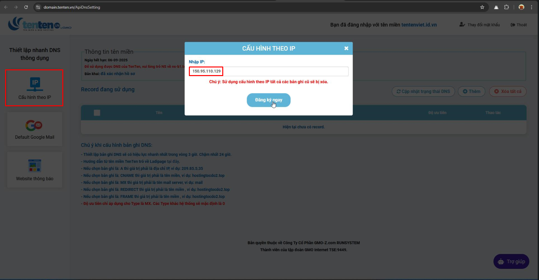539x280 pixels.
Task: Select the Website thông báo icon
Action: (35, 165)
